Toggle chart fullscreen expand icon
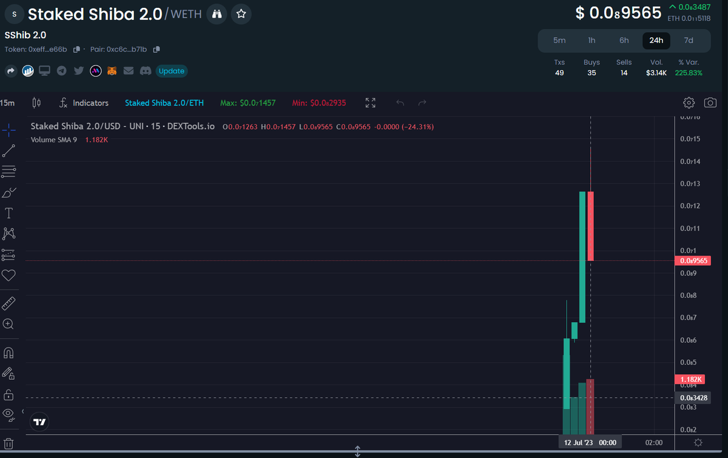 pos(371,103)
